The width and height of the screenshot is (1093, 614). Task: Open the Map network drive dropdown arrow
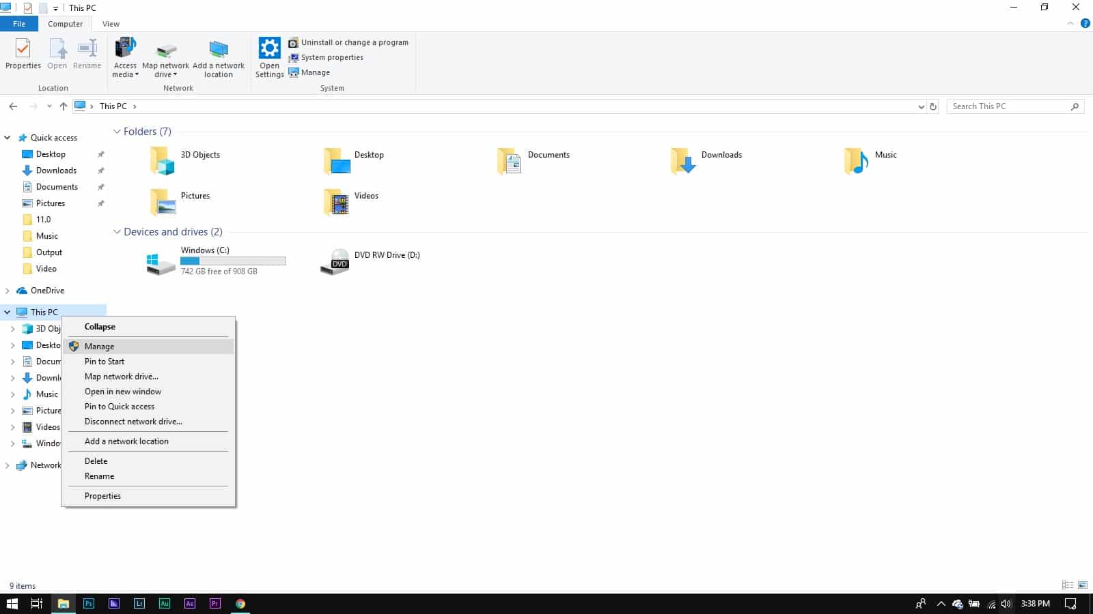tap(175, 74)
